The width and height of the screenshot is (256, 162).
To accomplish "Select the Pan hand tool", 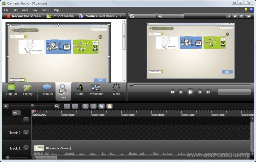I will pyautogui.click(x=235, y=16).
